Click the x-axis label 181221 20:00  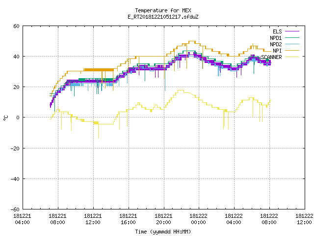[x=163, y=219]
